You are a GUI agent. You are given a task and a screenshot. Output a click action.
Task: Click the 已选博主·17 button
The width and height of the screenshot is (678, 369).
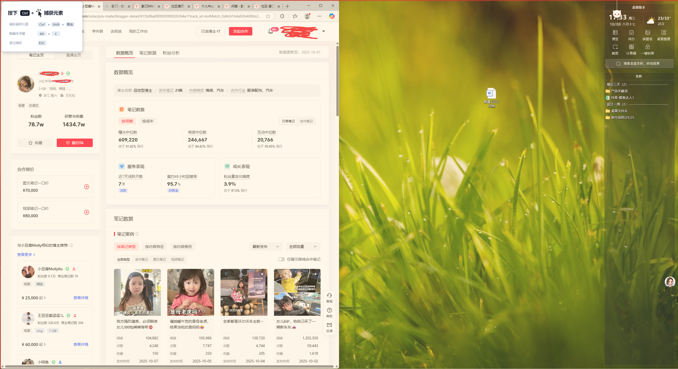pyautogui.click(x=211, y=31)
